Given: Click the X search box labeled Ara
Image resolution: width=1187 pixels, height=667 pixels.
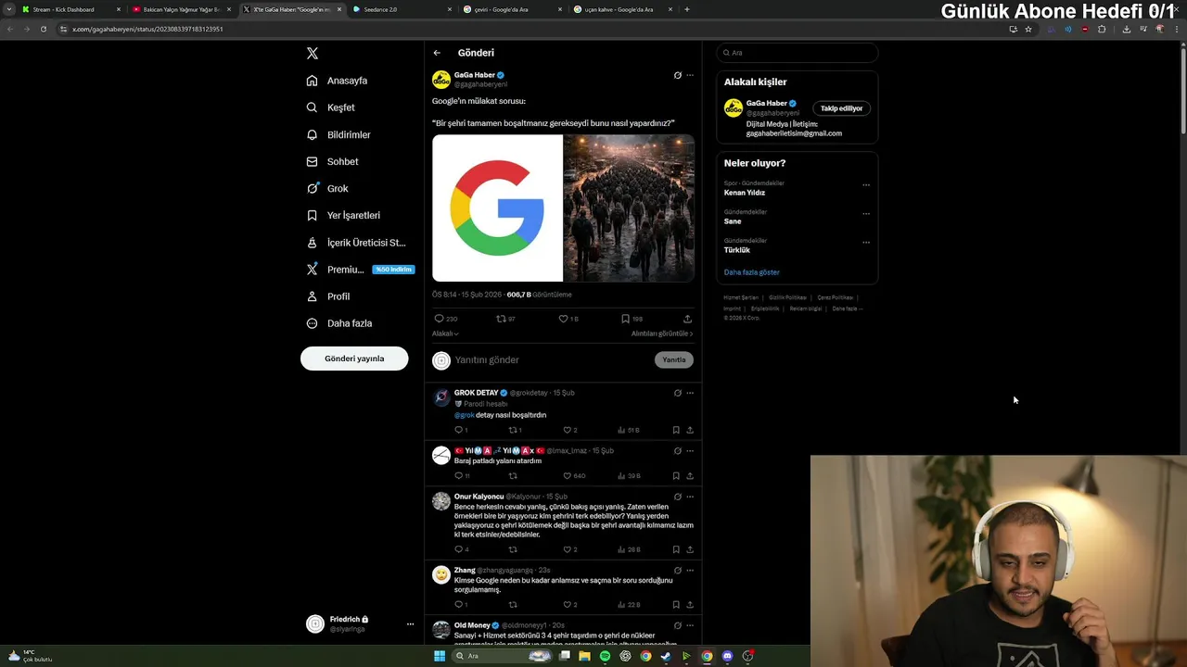Looking at the screenshot, I should point(797,53).
